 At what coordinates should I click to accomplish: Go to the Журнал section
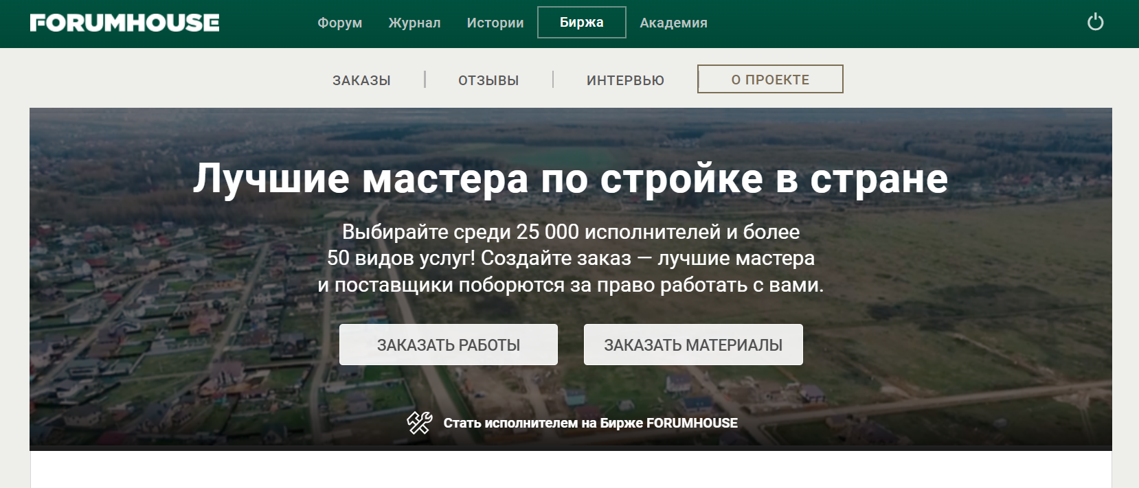click(x=414, y=23)
